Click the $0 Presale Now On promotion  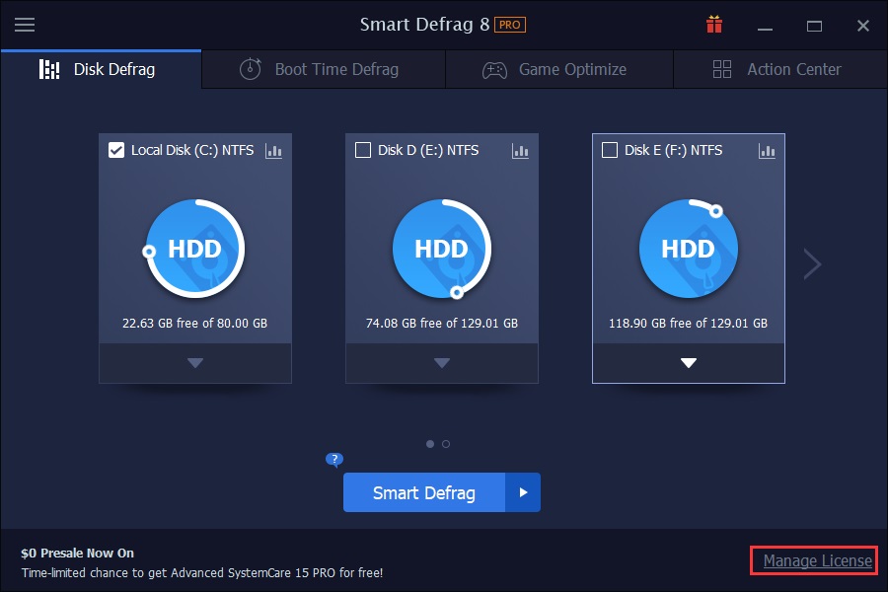pos(78,553)
